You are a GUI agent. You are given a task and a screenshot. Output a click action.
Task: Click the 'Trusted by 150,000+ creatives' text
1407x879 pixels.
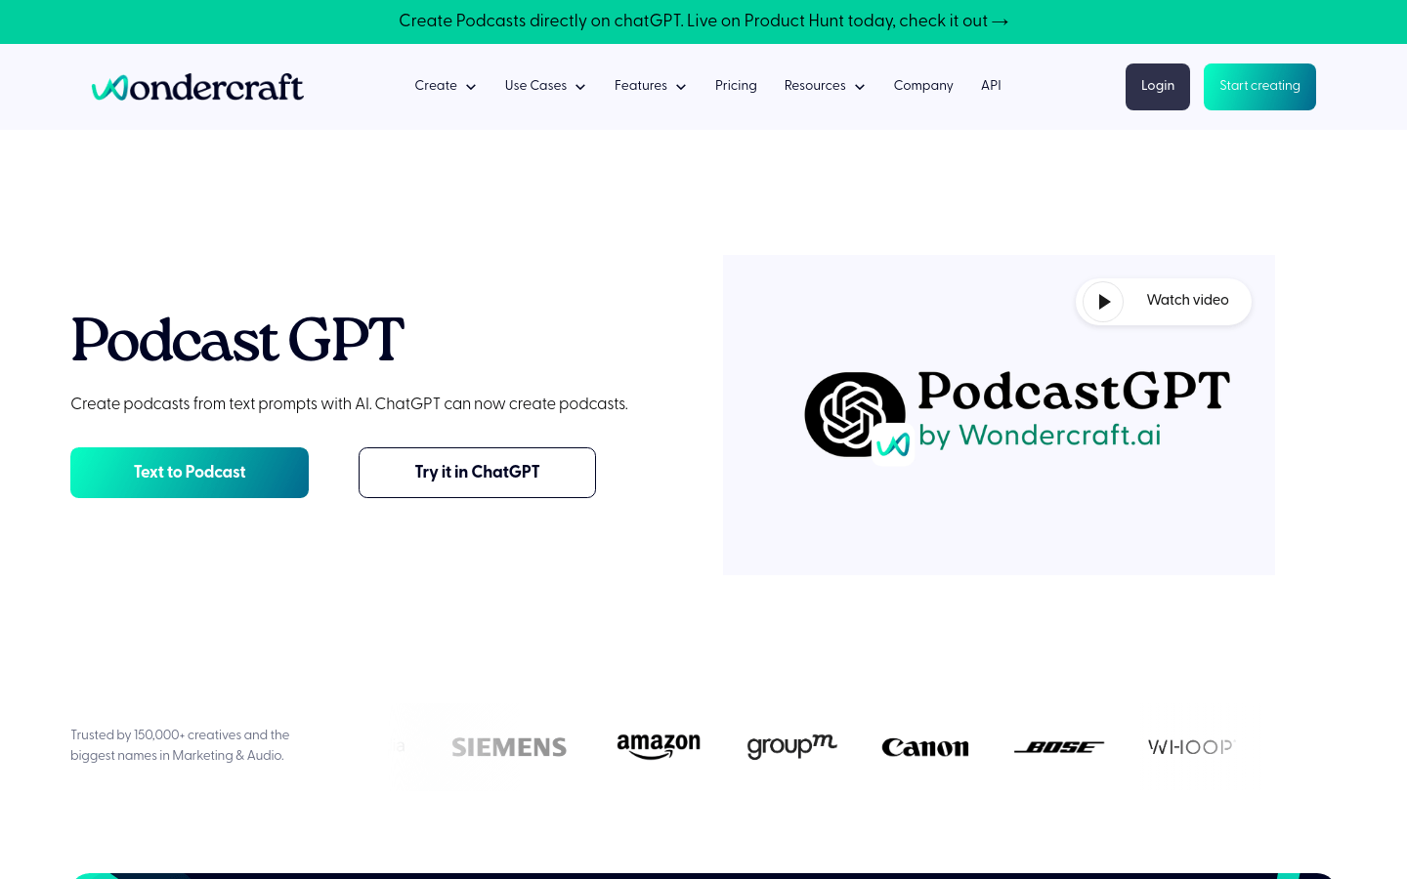pos(180,745)
